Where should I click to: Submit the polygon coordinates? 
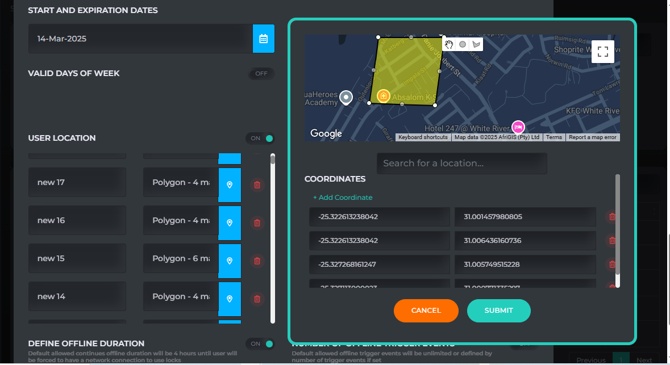498,311
